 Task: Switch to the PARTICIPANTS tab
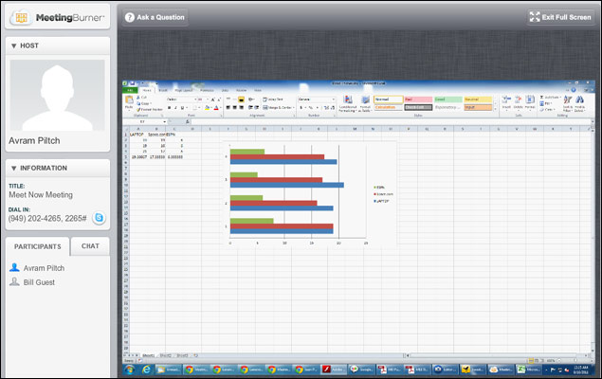[x=38, y=246]
